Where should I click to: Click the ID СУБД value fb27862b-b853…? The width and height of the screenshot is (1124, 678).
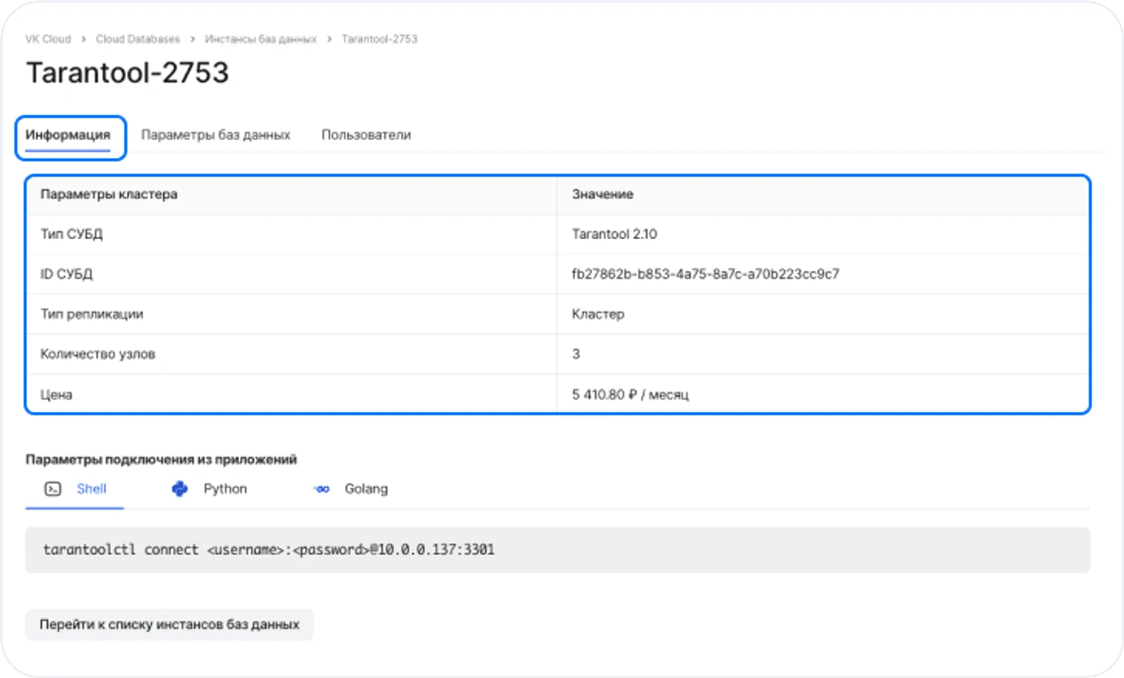pyautogui.click(x=705, y=274)
